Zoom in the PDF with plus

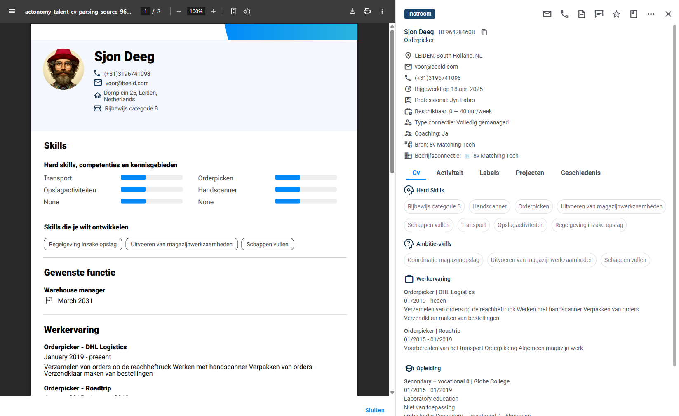tap(214, 11)
